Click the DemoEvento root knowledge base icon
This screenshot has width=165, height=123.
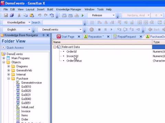coord(3,54)
